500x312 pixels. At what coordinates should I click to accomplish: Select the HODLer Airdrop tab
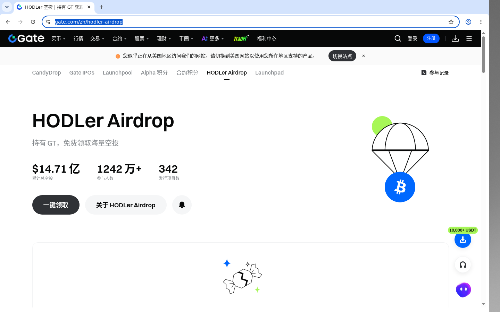[x=227, y=72]
